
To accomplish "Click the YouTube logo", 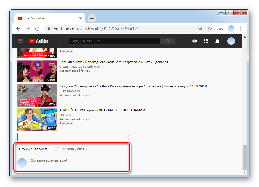I will point(38,41).
